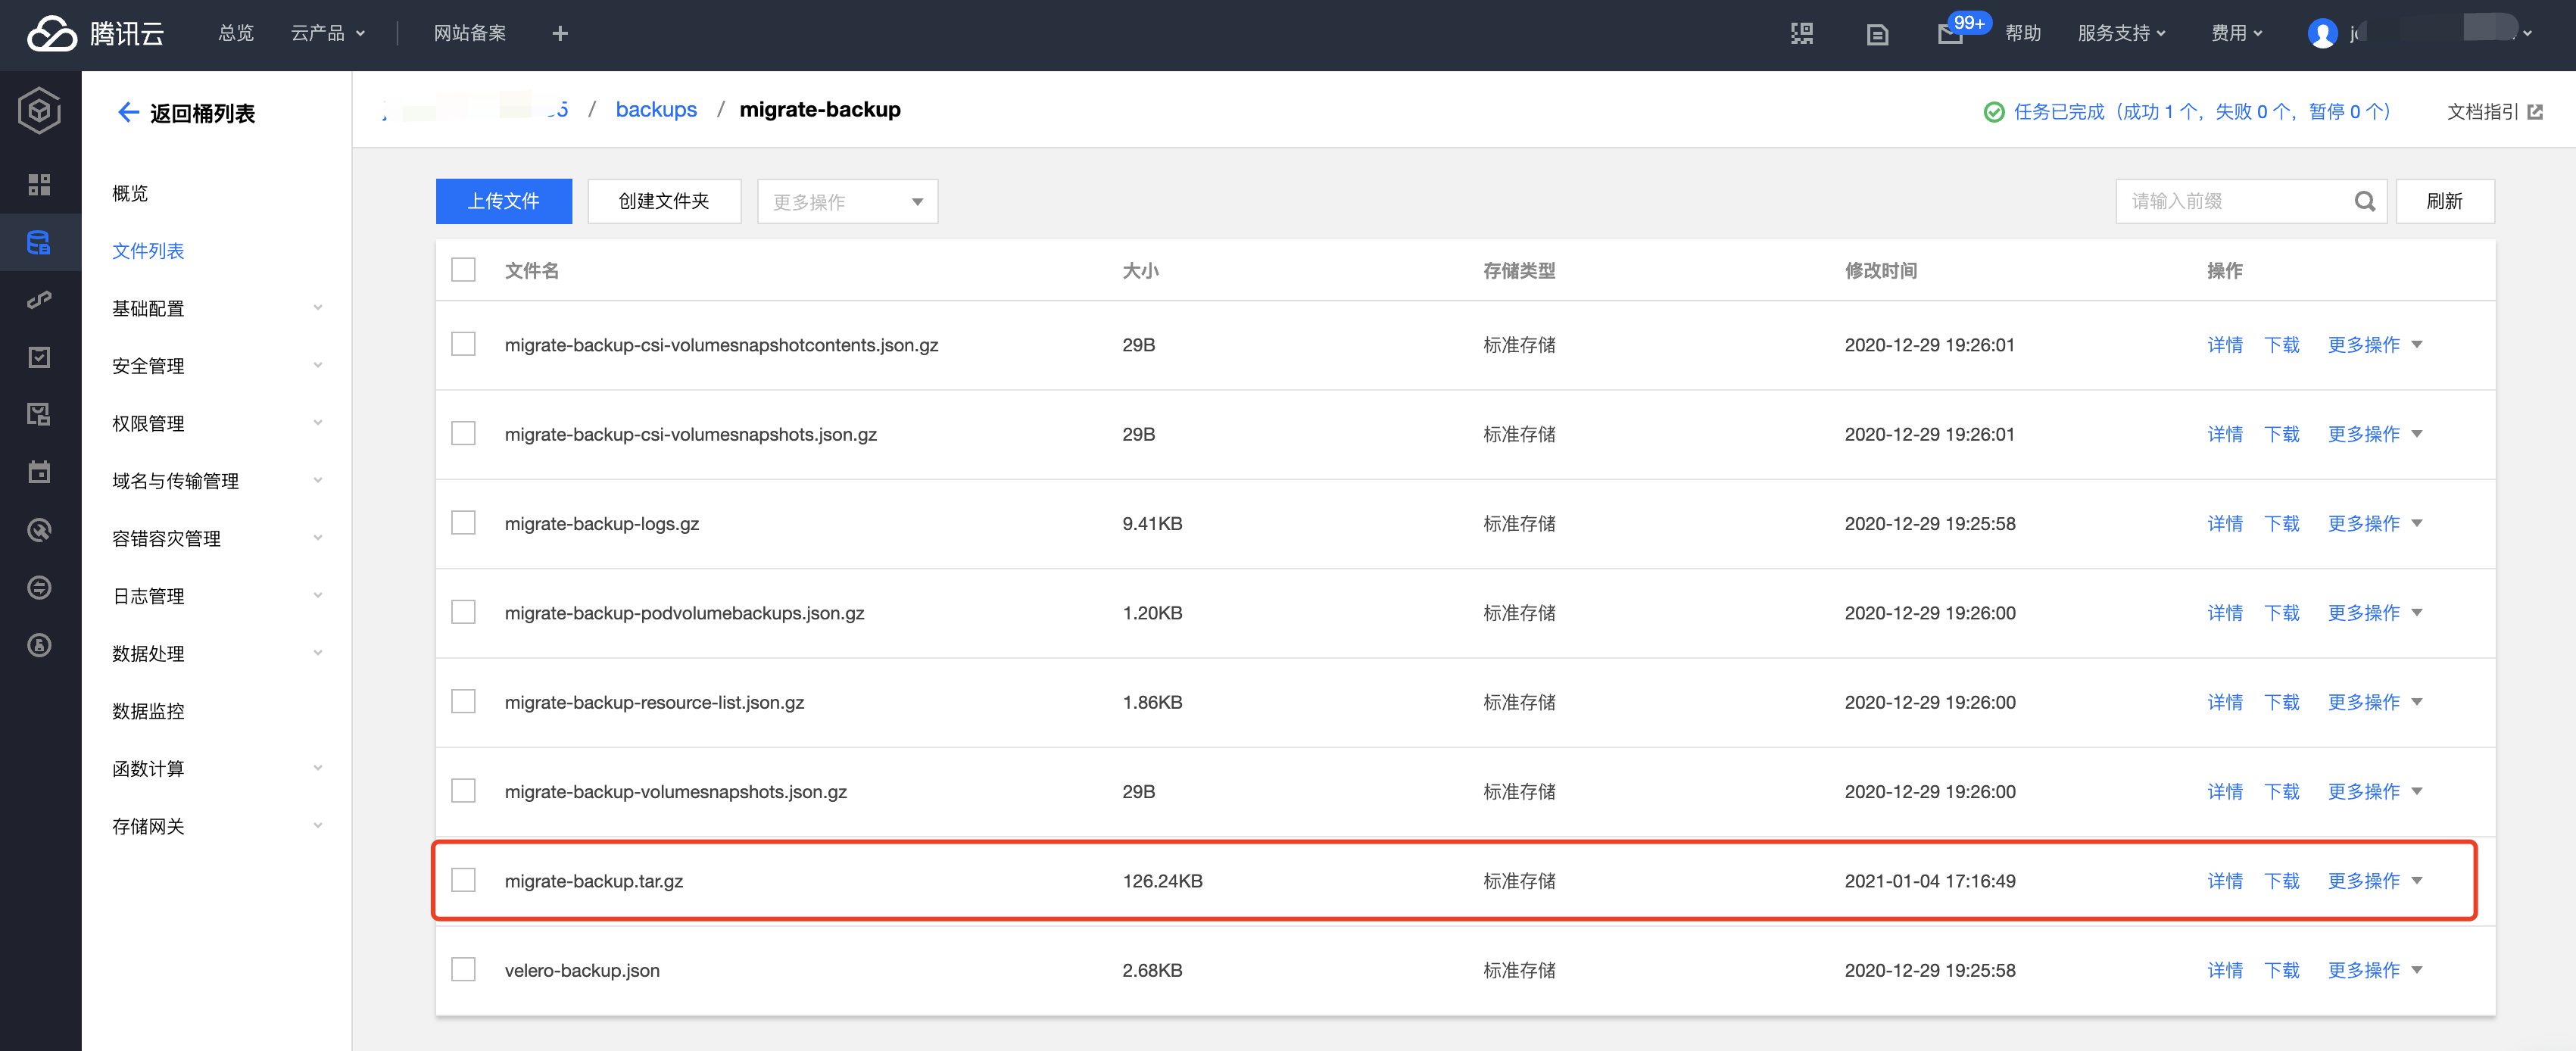Image resolution: width=2576 pixels, height=1051 pixels.
Task: Click the checklist task sidebar icon
Action: click(39, 357)
